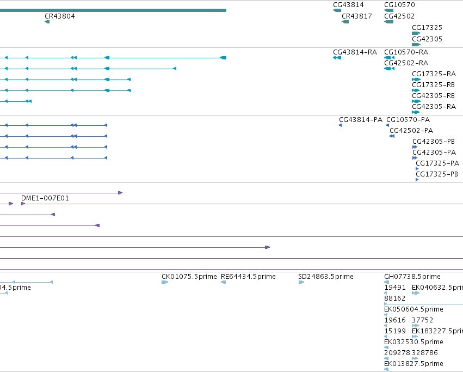Screen dimensions: 463x372
Task: Click the CG17325 gene arrow glyph
Action: pos(416,33)
